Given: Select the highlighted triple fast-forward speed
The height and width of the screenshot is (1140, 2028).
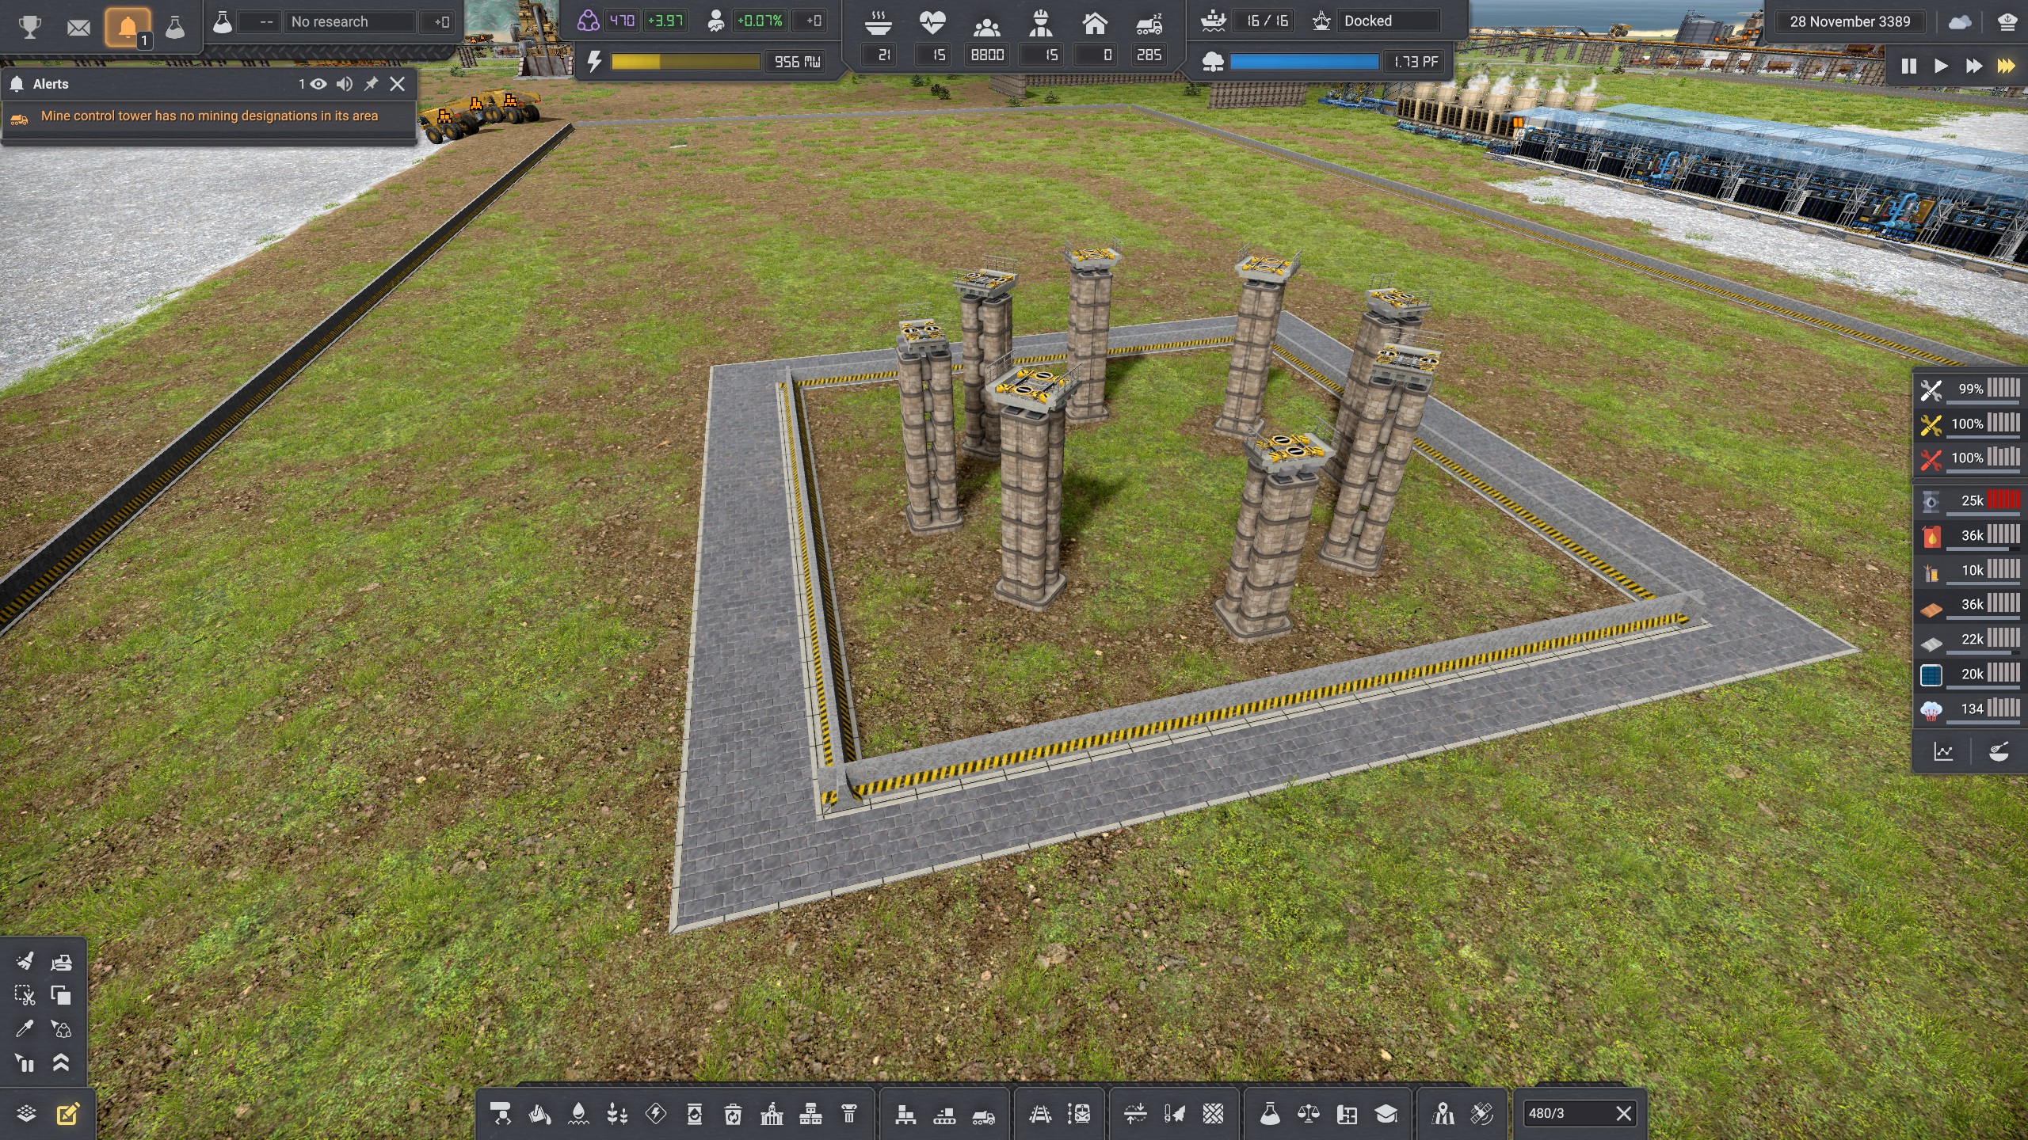Looking at the screenshot, I should [2006, 66].
